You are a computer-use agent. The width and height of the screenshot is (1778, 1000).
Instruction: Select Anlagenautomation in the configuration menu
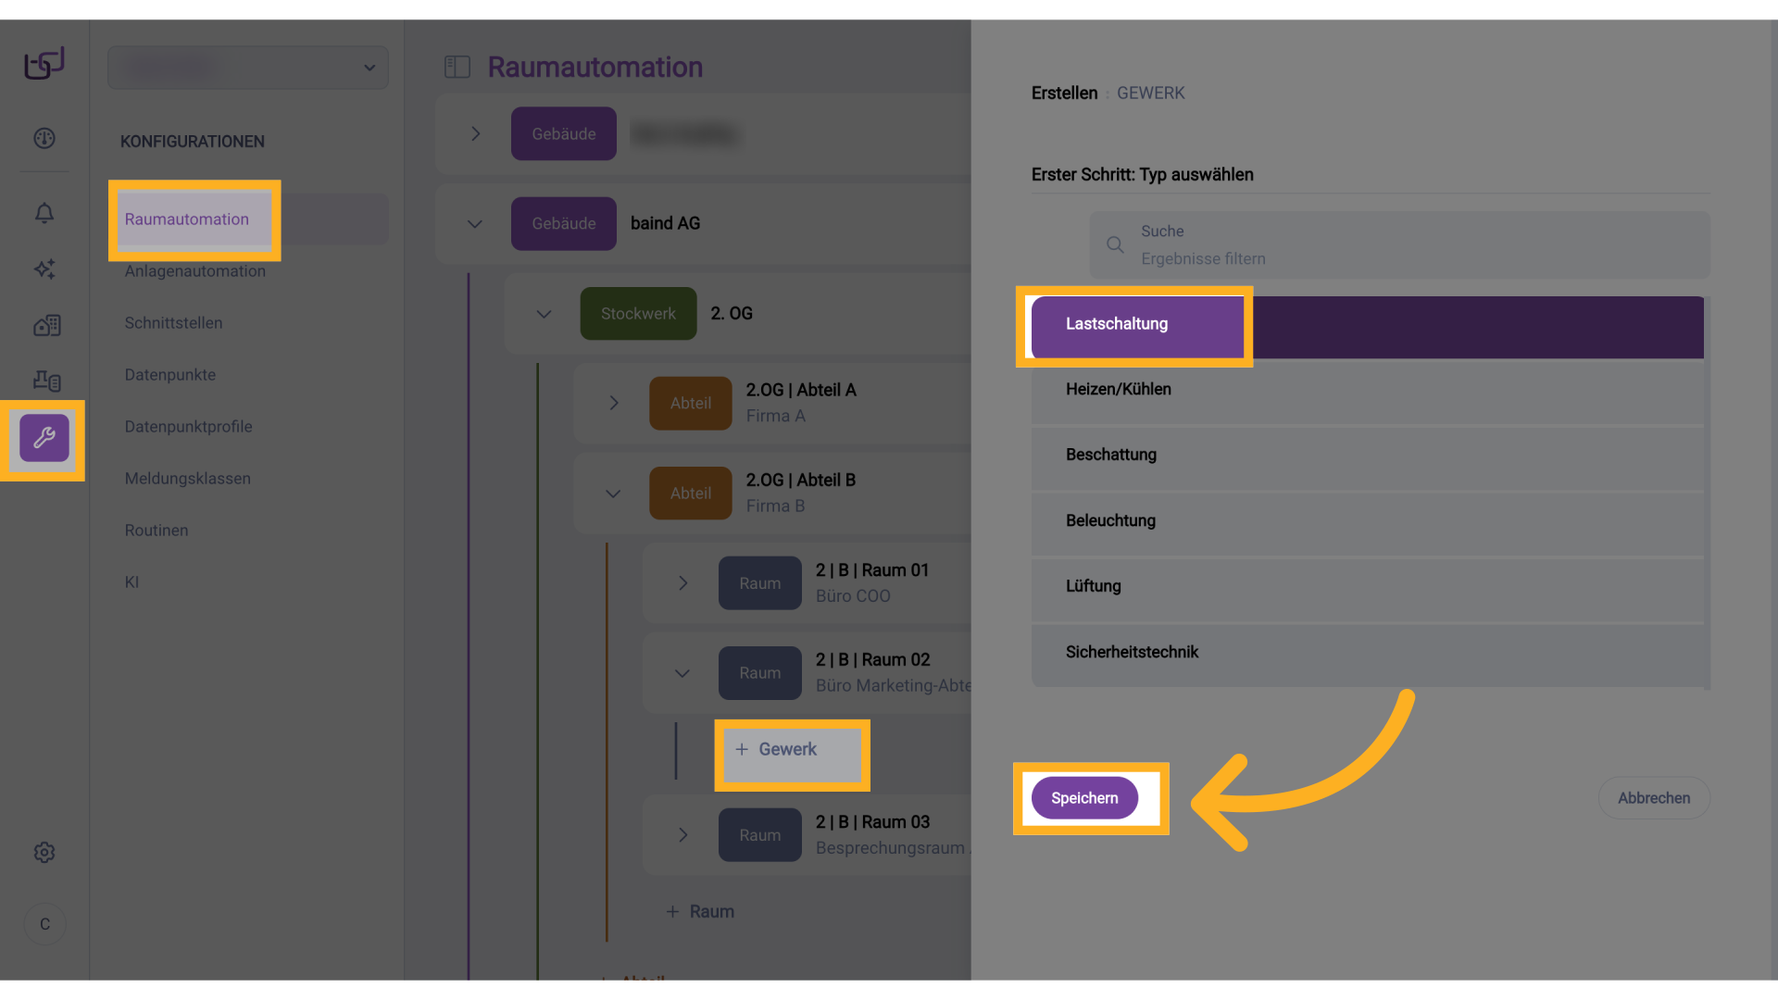[x=195, y=271]
